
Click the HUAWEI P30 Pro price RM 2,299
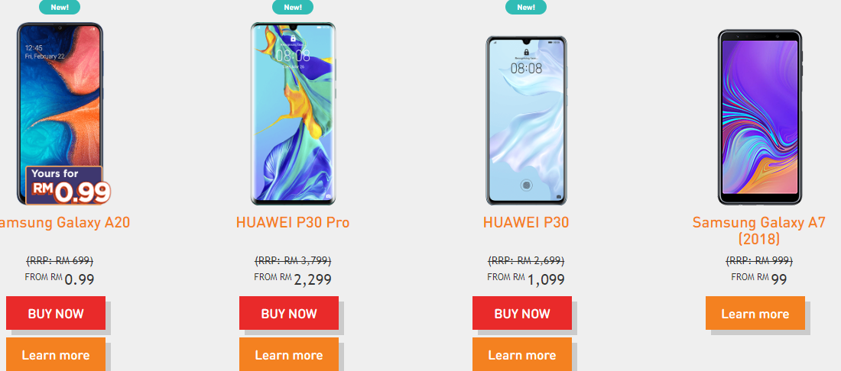[293, 279]
